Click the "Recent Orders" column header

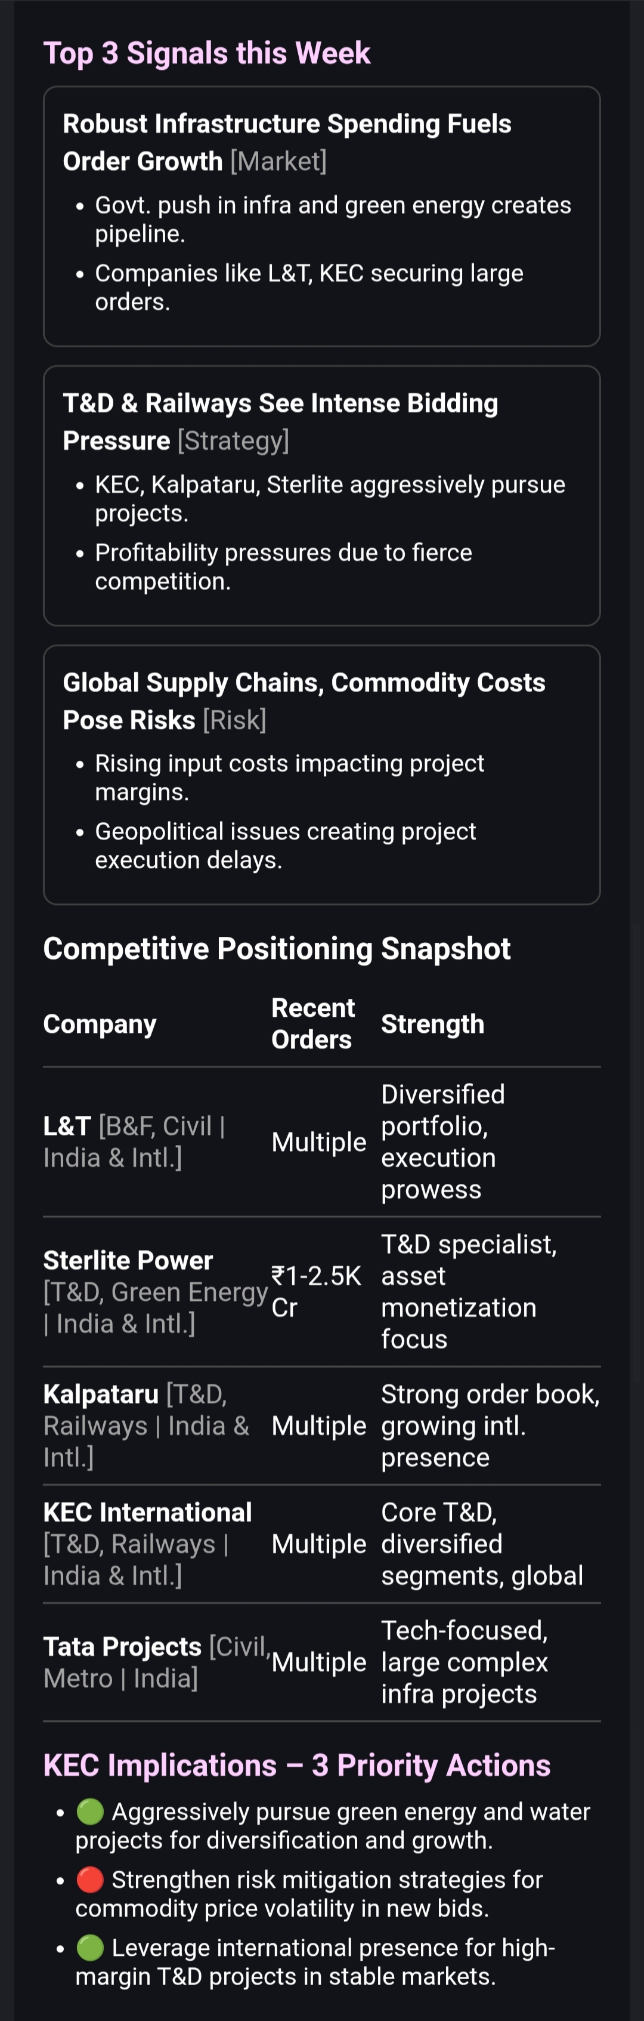point(312,1024)
